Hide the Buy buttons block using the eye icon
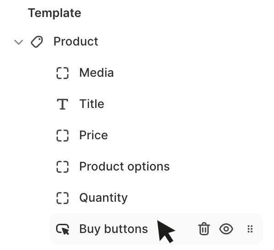The image size is (274, 250). 226,229
